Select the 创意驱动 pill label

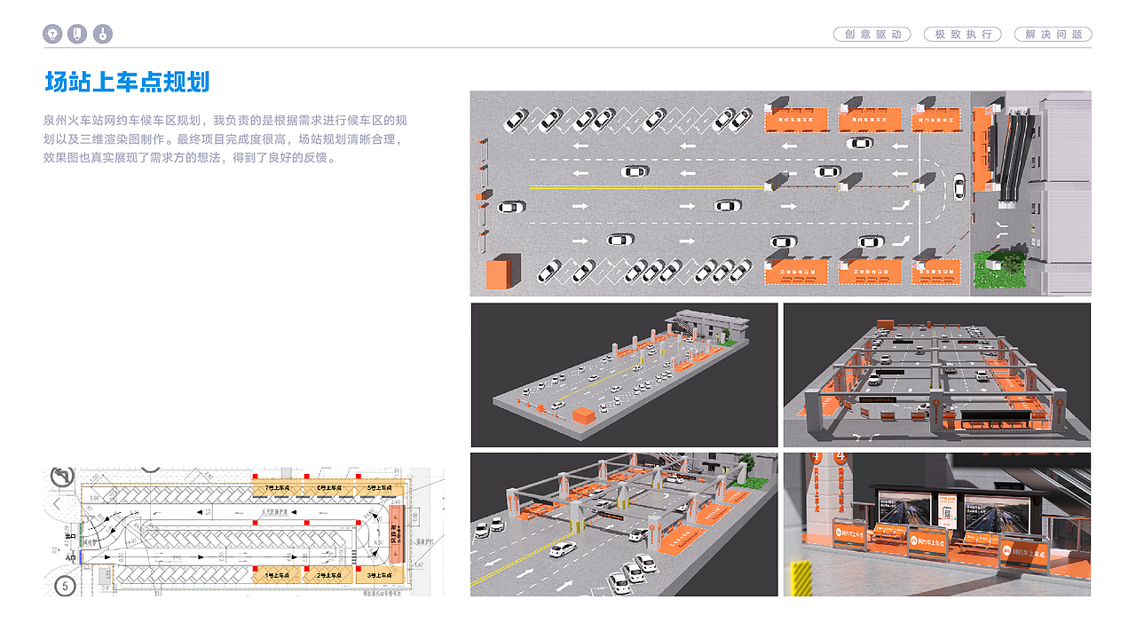tap(872, 35)
